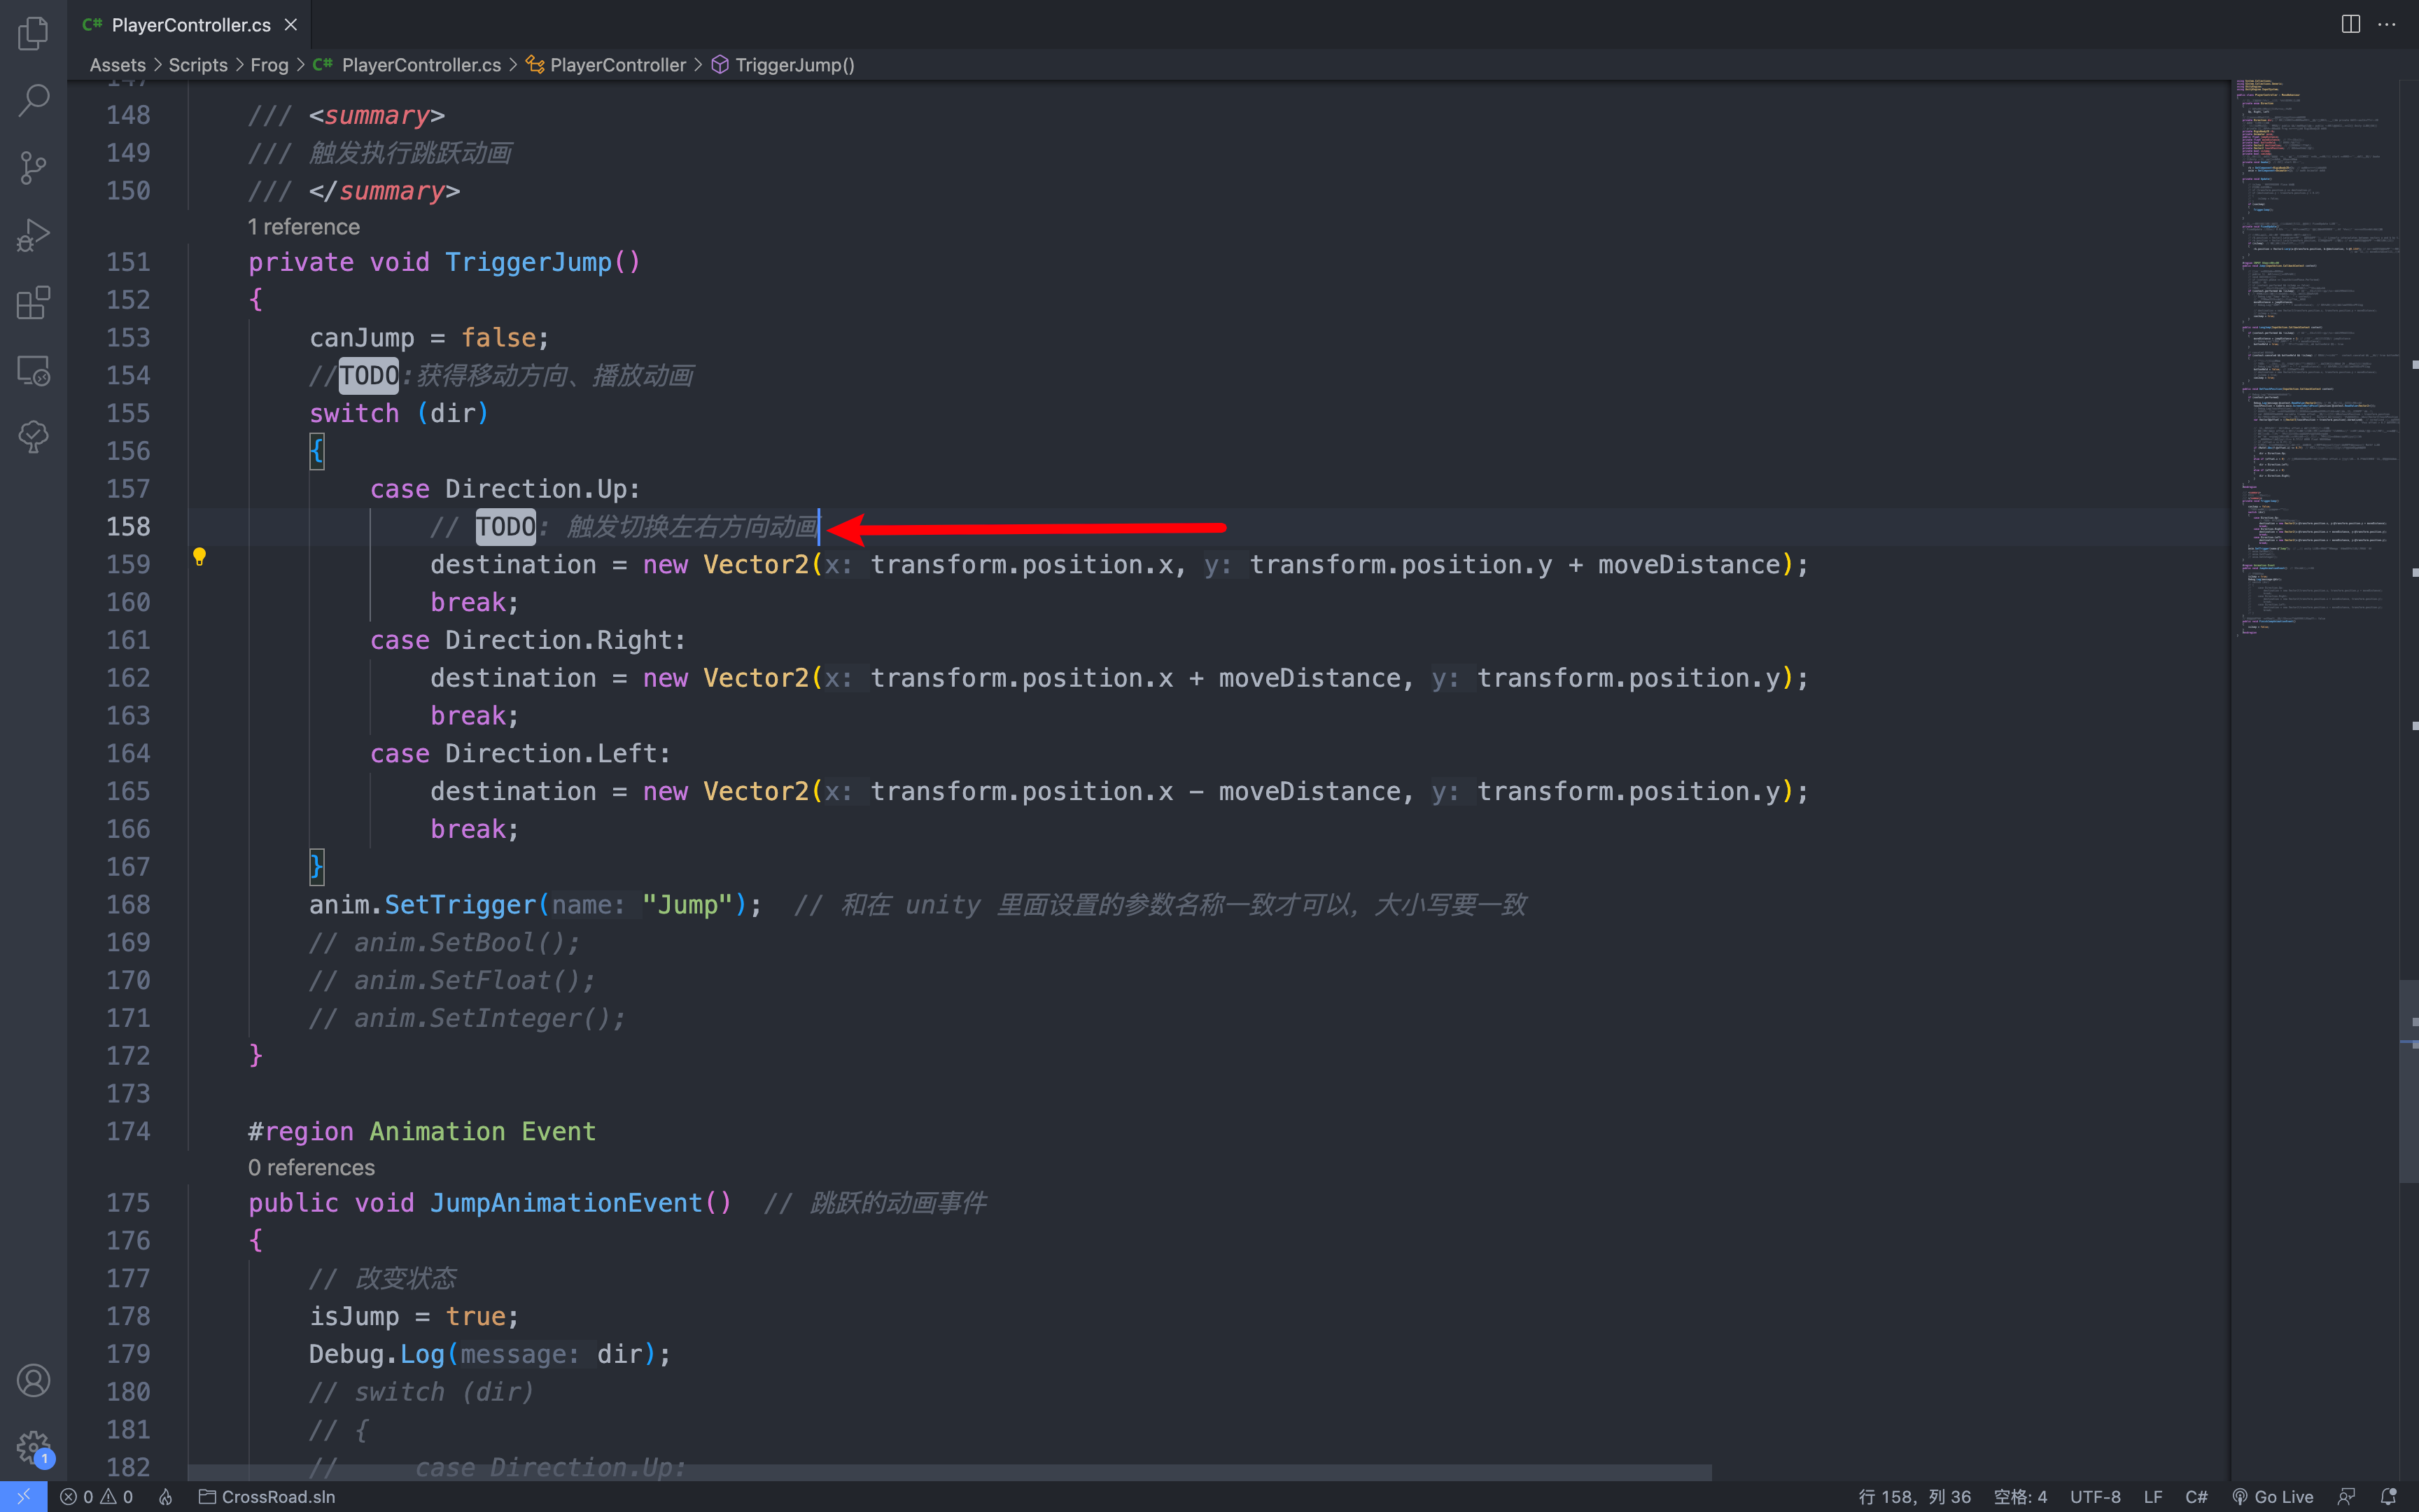This screenshot has height=1512, width=2419.
Task: Click the TriggerJump method name
Action: tap(528, 262)
